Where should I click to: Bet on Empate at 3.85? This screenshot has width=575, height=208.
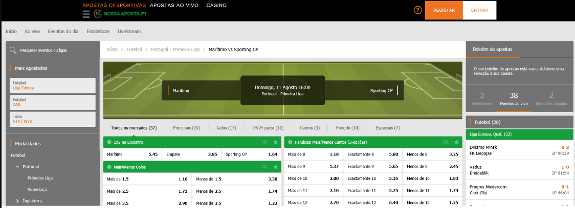(191, 154)
